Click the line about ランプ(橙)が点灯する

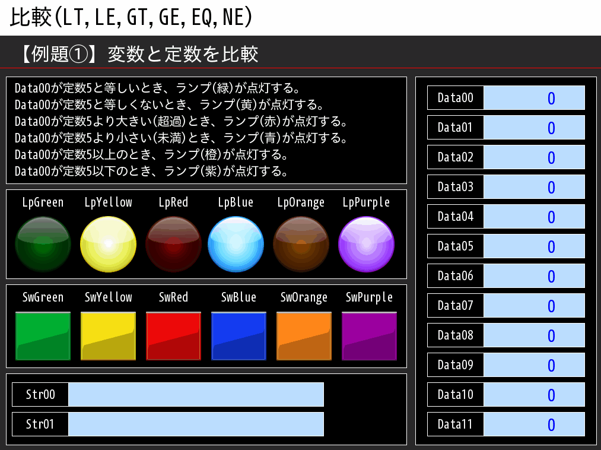tap(151, 154)
